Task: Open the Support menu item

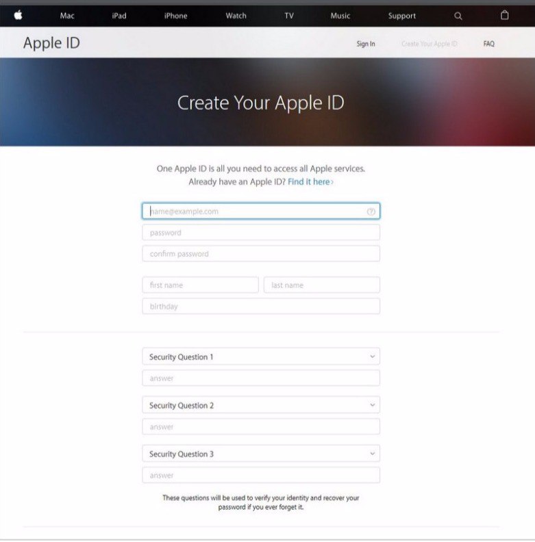Action: (402, 16)
